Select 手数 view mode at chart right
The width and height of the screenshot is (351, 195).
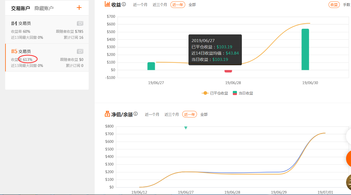(347, 5)
